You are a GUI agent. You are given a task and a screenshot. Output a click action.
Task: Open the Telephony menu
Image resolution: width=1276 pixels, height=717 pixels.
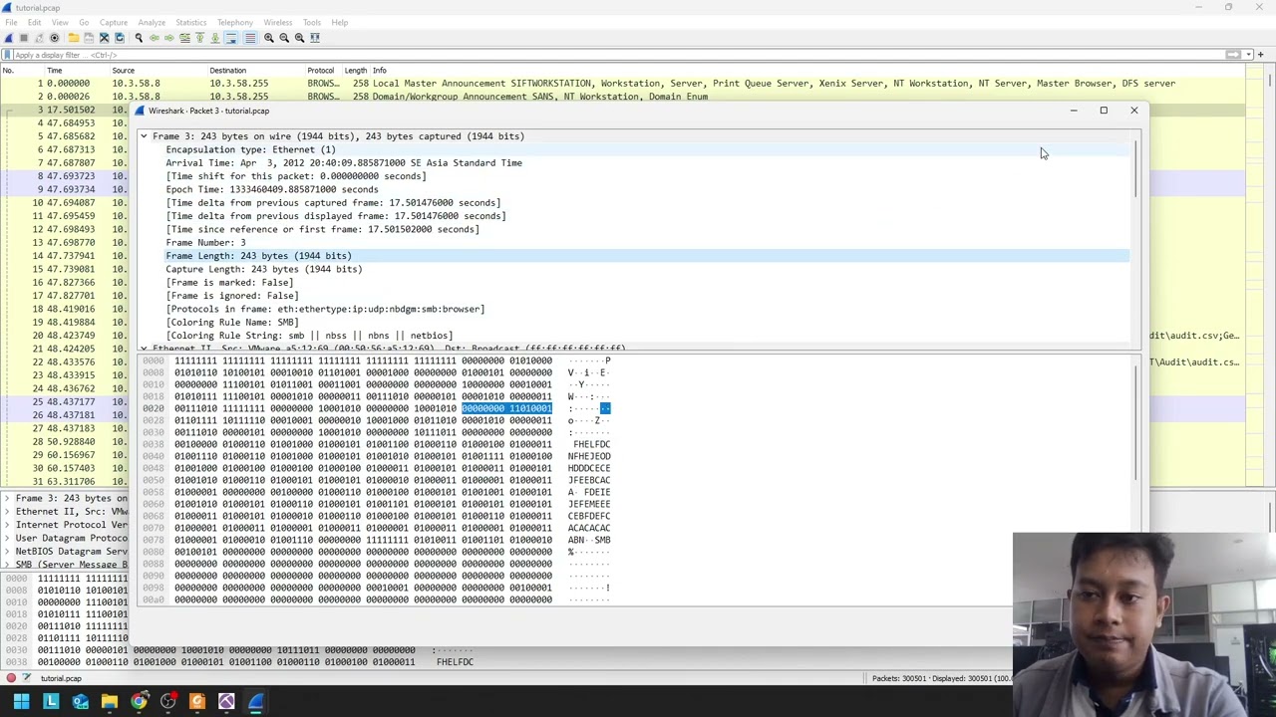tap(235, 22)
